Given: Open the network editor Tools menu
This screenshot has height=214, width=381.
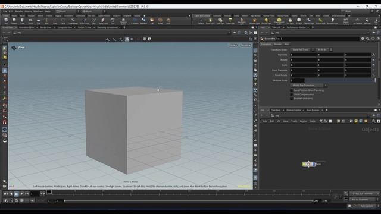Looking at the screenshot, I should click(294, 121).
